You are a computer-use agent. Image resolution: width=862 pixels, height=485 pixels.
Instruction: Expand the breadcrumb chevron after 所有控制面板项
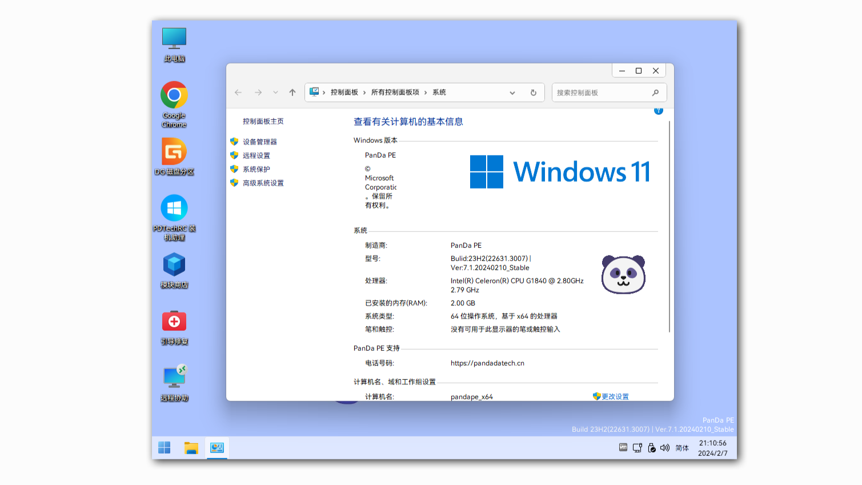tap(426, 92)
